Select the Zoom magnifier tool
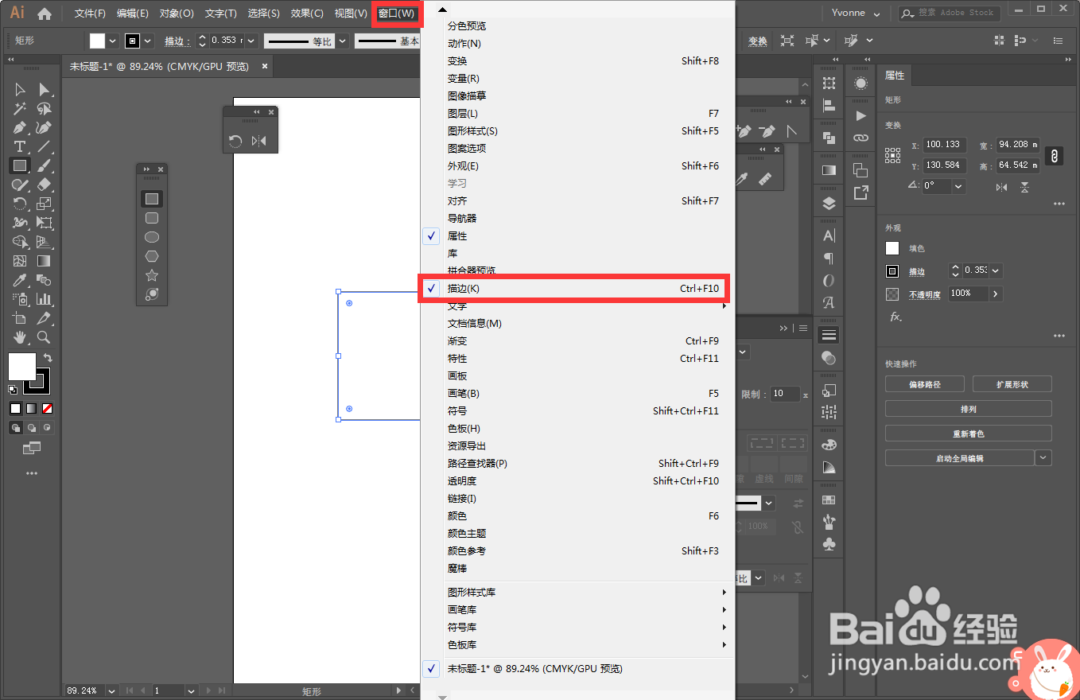Screen dimensions: 1080x700 coord(45,337)
